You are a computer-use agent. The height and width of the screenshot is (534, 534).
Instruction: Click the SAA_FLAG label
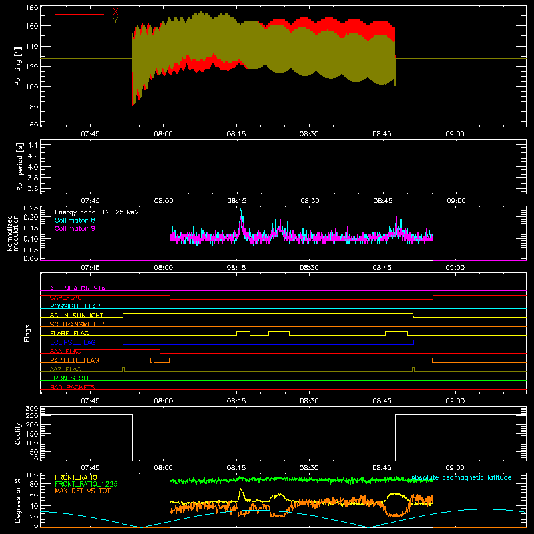[x=65, y=352]
